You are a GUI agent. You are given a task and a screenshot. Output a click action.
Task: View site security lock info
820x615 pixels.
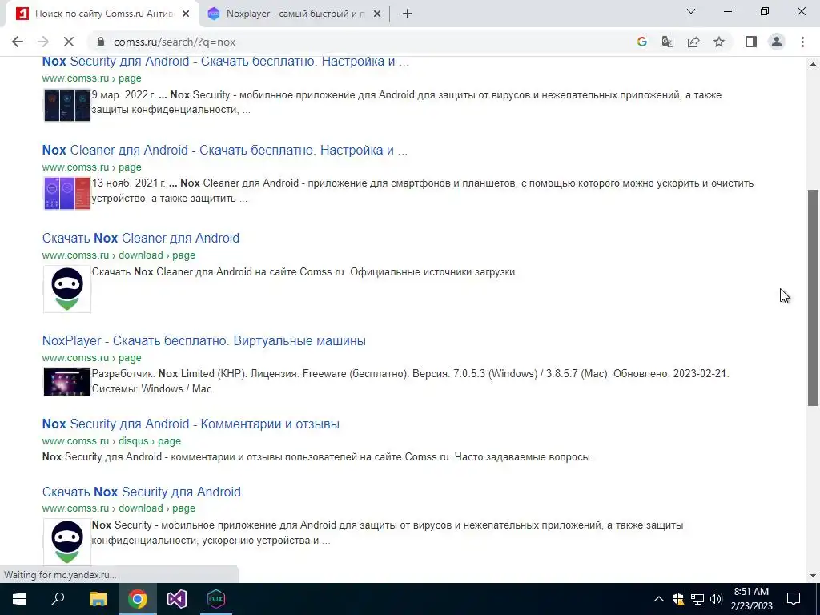(x=101, y=42)
